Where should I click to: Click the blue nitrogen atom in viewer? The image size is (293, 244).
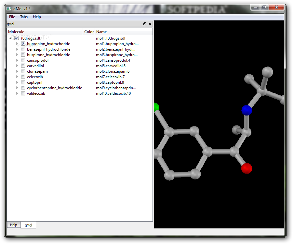246,110
